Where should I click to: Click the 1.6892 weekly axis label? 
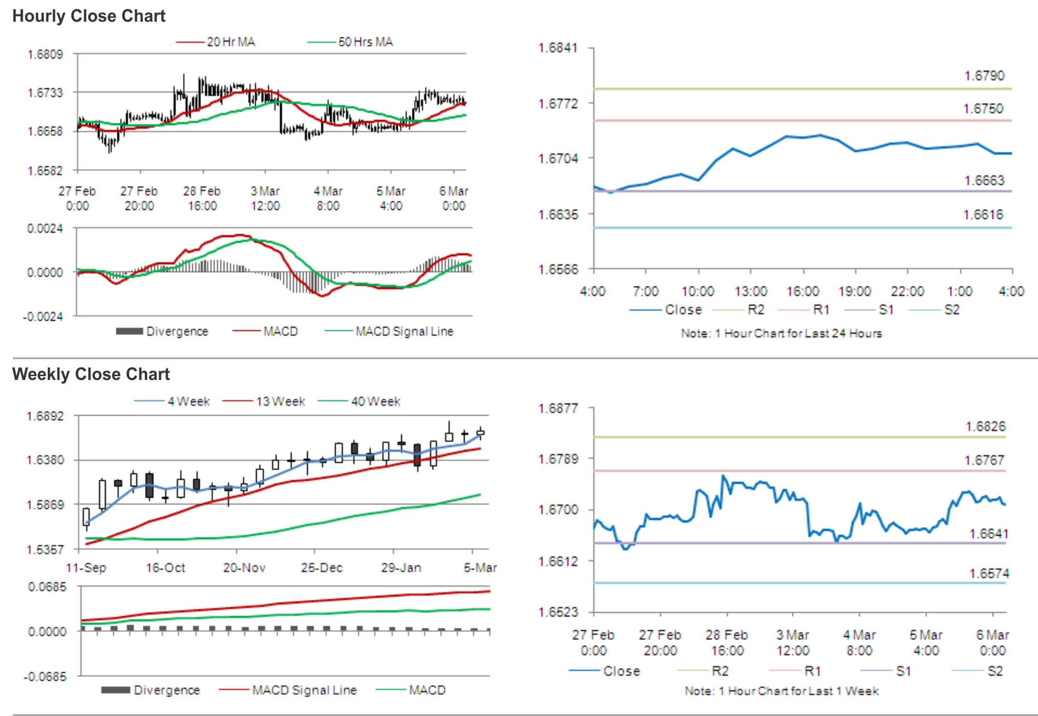pos(45,416)
